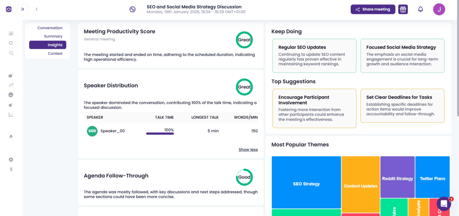459x216 pixels.
Task: Click the app logo in top-left
Action: [9, 9]
